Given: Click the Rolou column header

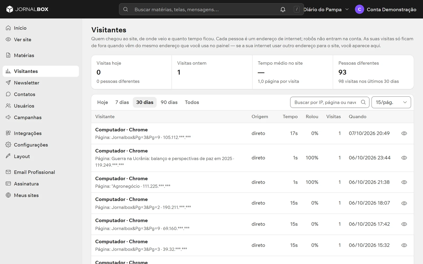Looking at the screenshot, I should tap(312, 117).
